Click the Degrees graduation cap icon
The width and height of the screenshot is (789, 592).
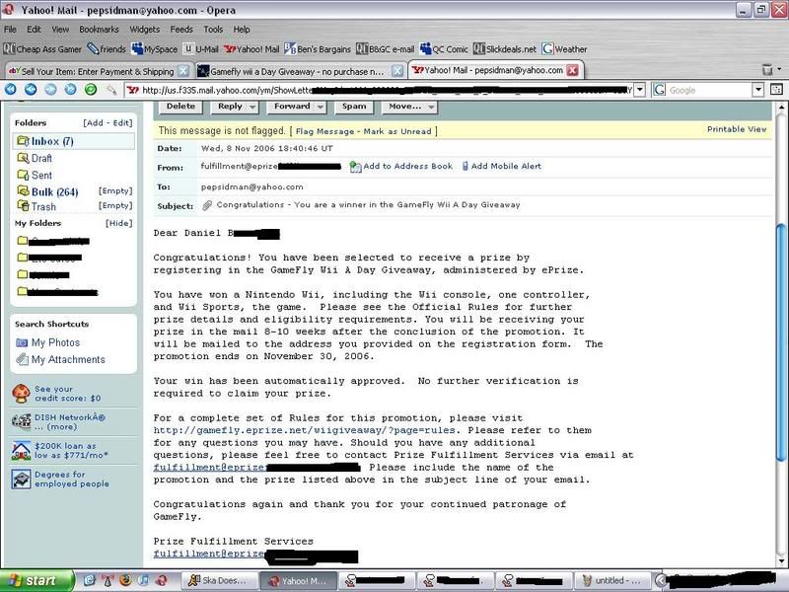(x=21, y=480)
